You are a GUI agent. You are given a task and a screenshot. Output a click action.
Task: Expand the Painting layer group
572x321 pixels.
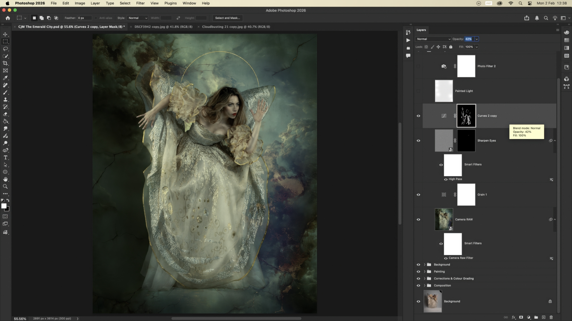425,271
